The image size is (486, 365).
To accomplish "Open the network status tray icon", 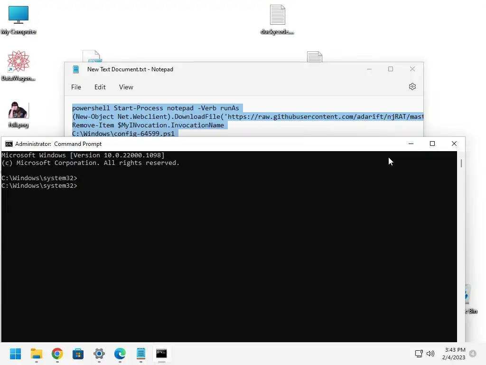I will (419, 354).
